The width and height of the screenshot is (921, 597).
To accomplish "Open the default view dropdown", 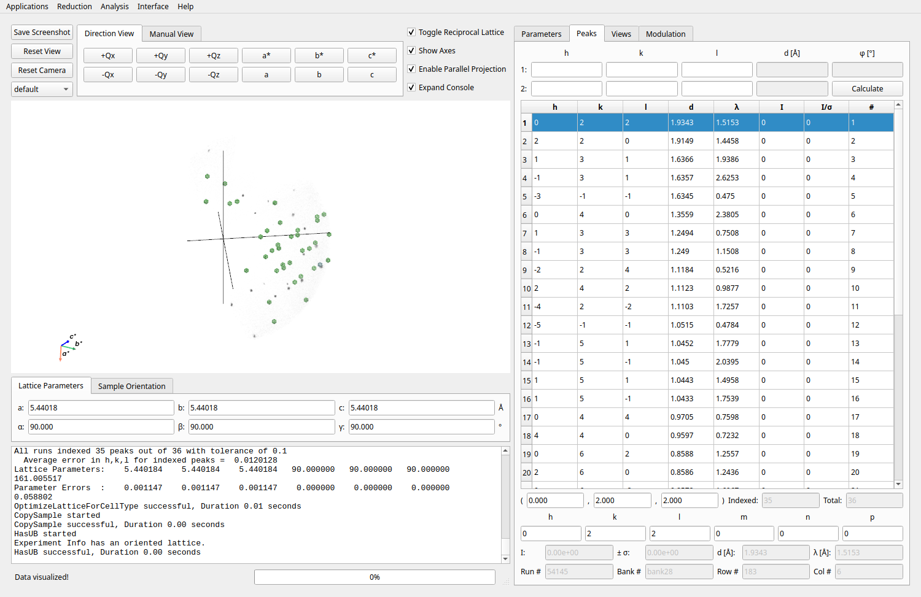I will pyautogui.click(x=42, y=89).
